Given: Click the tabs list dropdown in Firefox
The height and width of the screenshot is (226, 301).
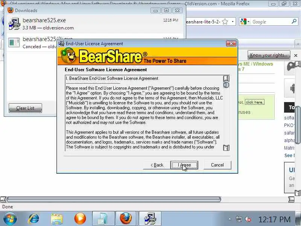Looking at the screenshot, I should click(298, 44).
